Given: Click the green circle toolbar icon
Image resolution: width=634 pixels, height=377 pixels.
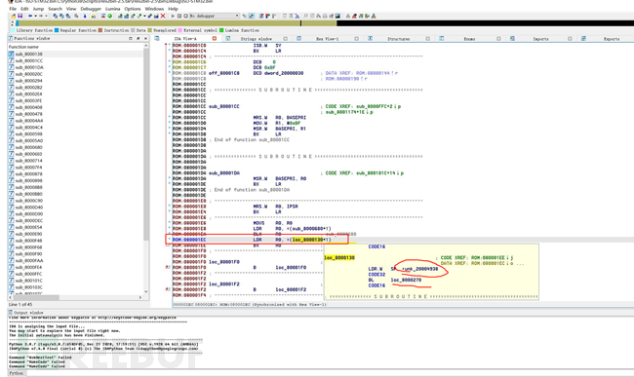Looking at the screenshot, I should tap(109, 17).
